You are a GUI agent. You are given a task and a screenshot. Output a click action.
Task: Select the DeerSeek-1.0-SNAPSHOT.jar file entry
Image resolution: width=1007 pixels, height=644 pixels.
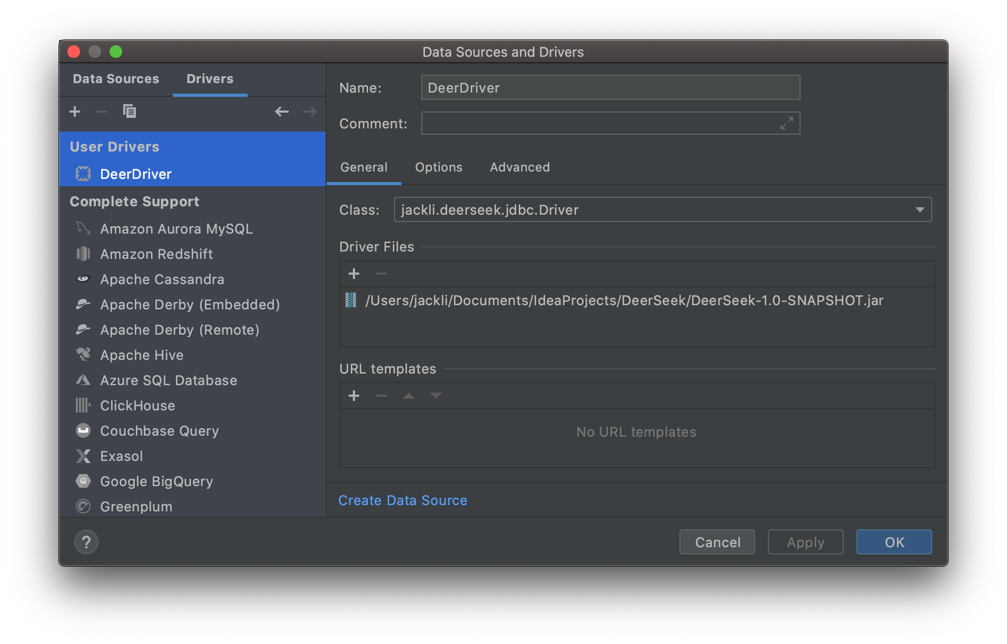(637, 300)
